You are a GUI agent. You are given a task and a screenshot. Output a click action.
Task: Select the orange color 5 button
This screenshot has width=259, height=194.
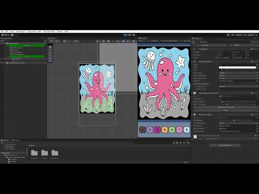coord(165,129)
